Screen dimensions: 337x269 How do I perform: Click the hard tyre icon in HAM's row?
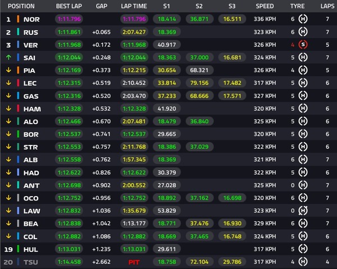[303, 108]
